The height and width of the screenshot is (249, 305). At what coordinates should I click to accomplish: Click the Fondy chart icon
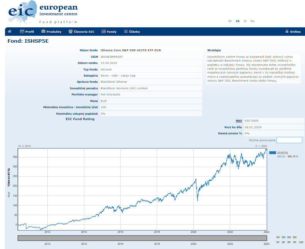point(103,32)
